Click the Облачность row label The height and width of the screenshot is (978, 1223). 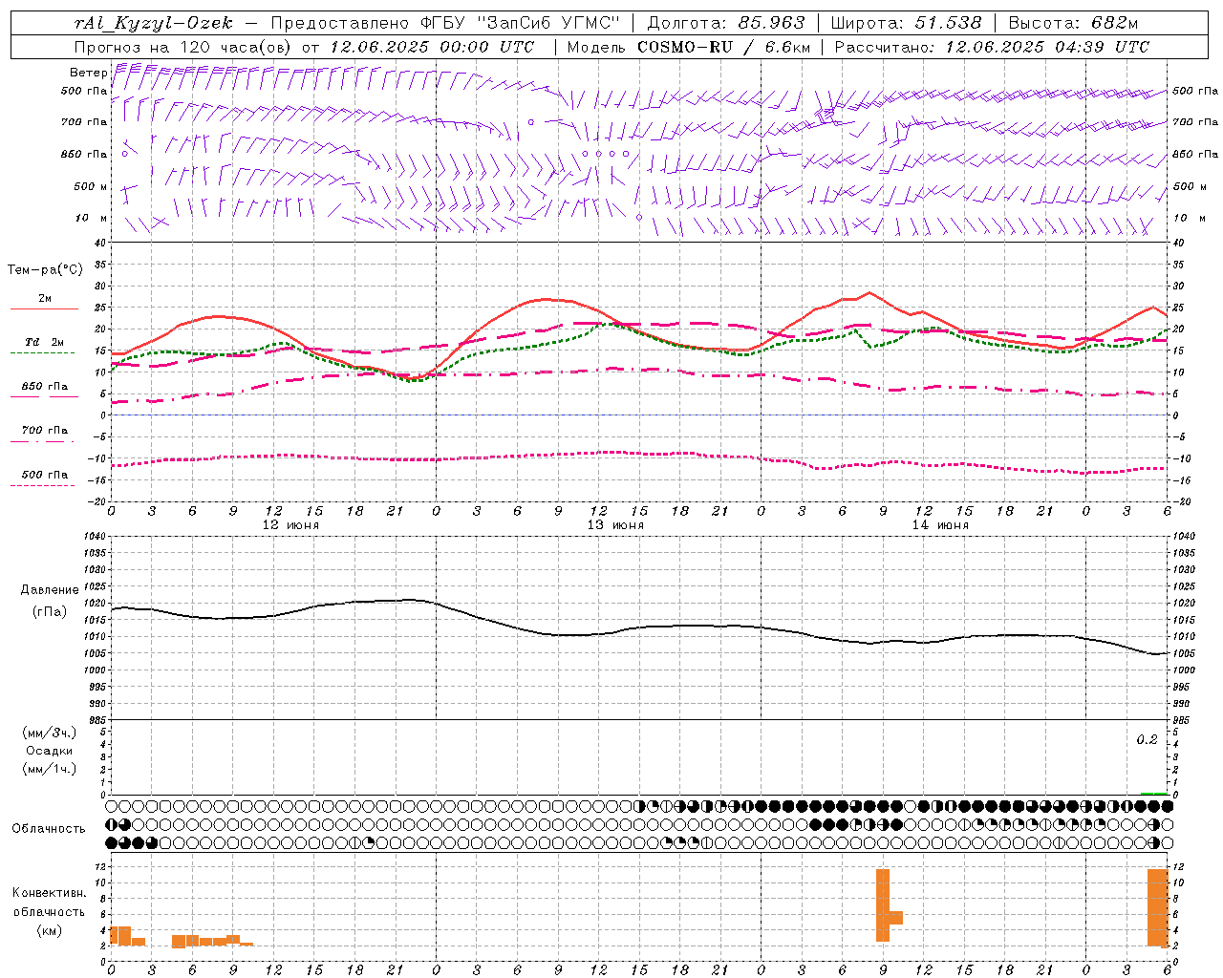tap(49, 829)
